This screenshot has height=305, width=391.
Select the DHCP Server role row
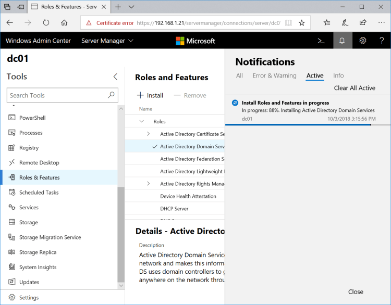(174, 209)
